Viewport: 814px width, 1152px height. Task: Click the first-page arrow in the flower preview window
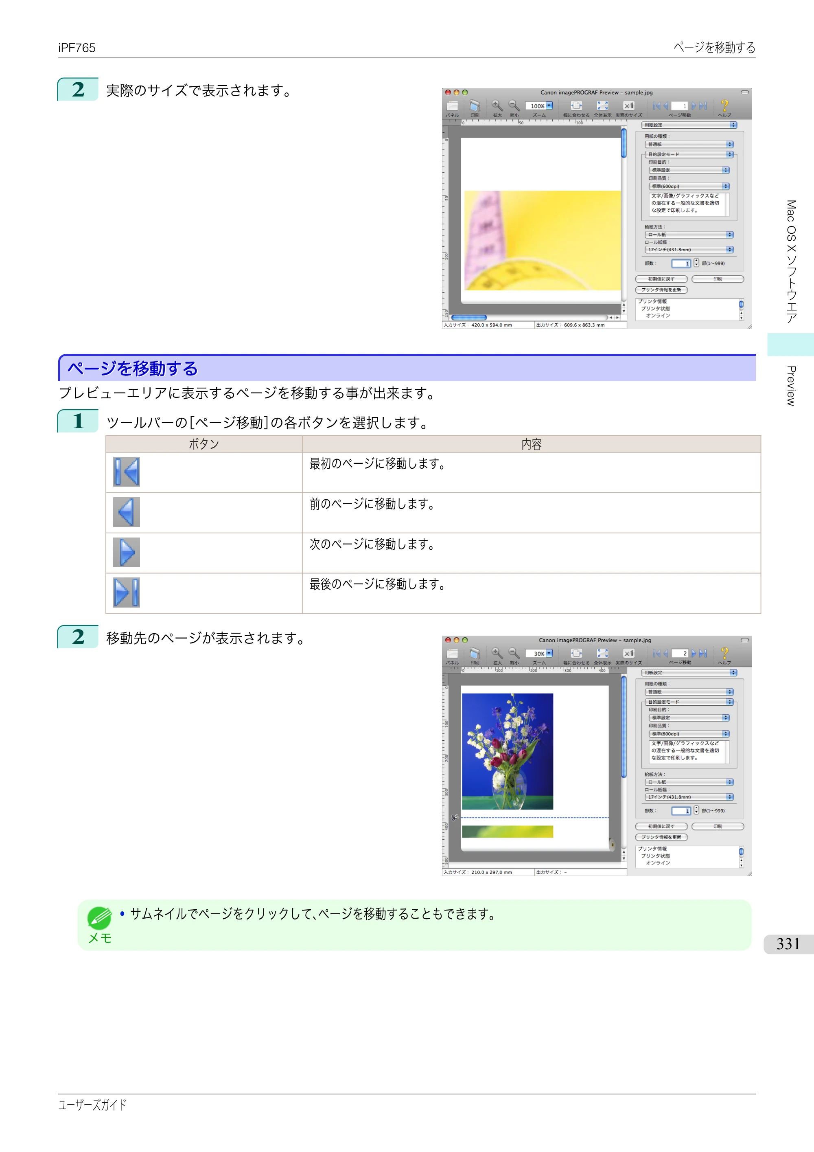point(656,653)
